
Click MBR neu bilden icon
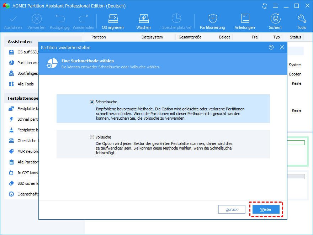pyautogui.click(x=11, y=151)
